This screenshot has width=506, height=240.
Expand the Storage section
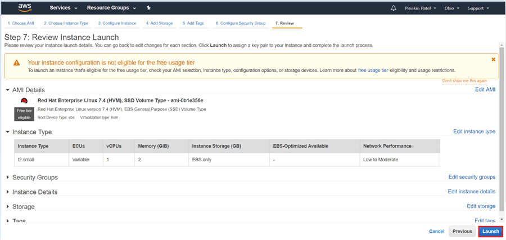pos(8,206)
